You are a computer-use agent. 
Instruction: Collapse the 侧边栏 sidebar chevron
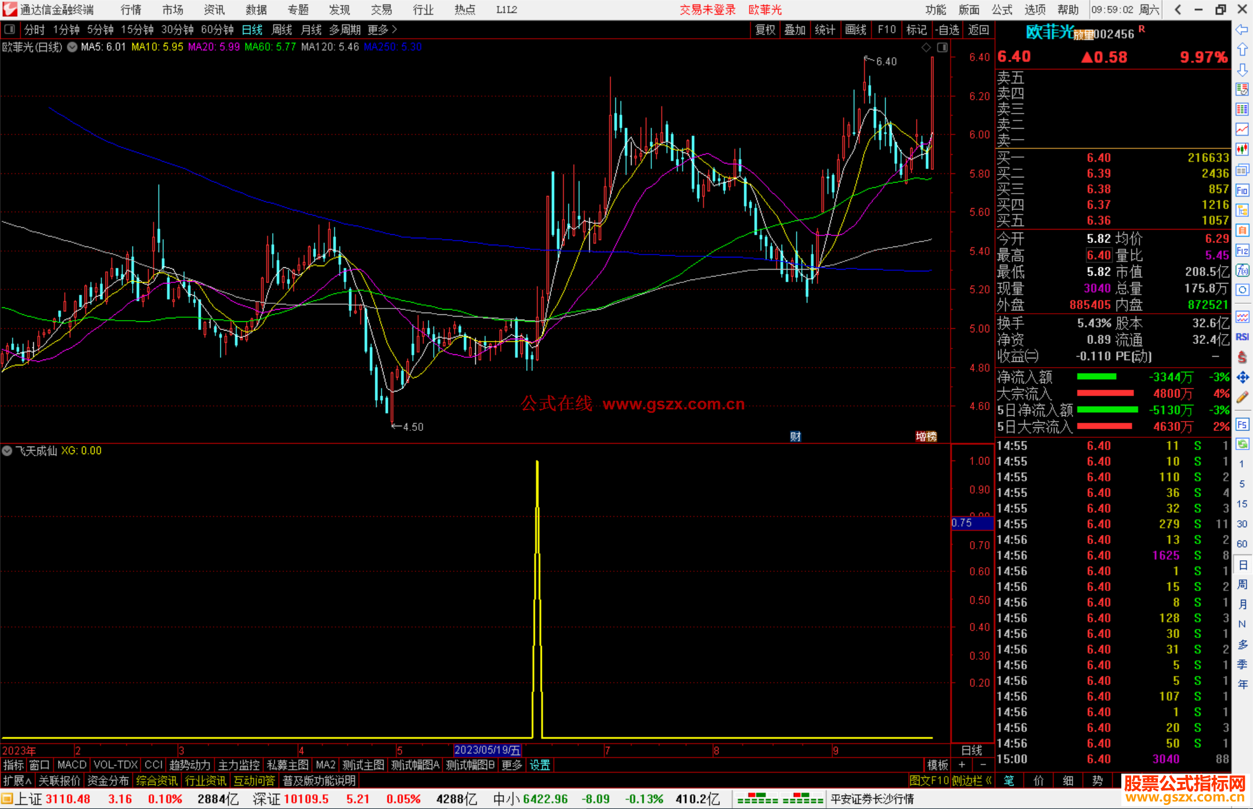pos(988,781)
